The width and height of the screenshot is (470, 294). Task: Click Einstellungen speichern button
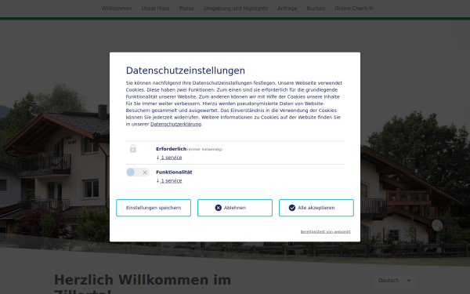[154, 208]
